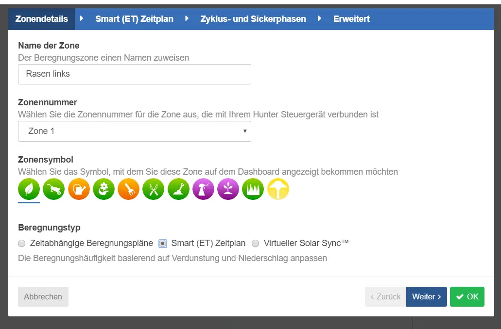Pick the green grass lawn symbol
This screenshot has height=329, width=501.
coord(253,189)
